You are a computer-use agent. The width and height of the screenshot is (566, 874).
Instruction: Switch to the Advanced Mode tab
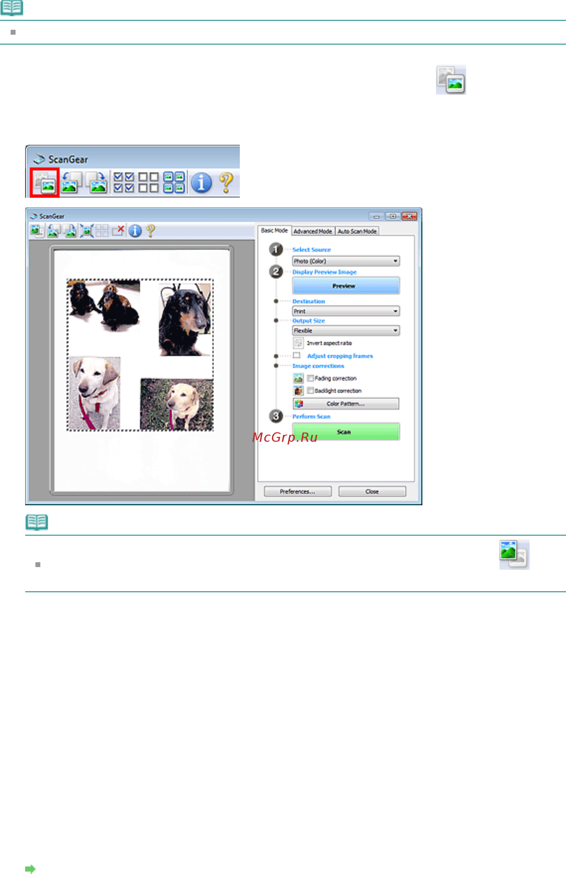[x=313, y=231]
